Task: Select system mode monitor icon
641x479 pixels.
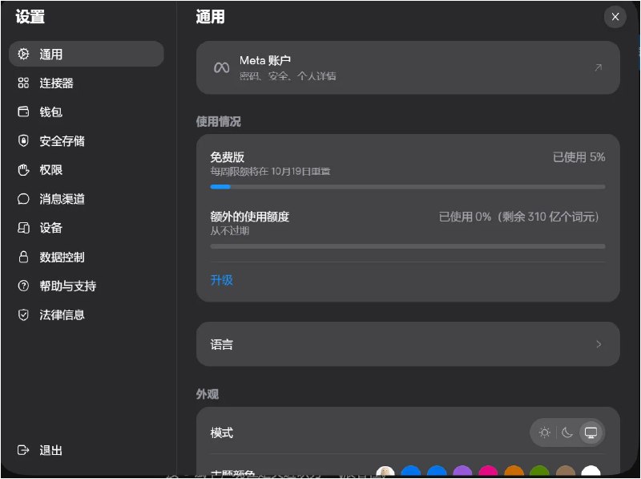Action: [591, 432]
